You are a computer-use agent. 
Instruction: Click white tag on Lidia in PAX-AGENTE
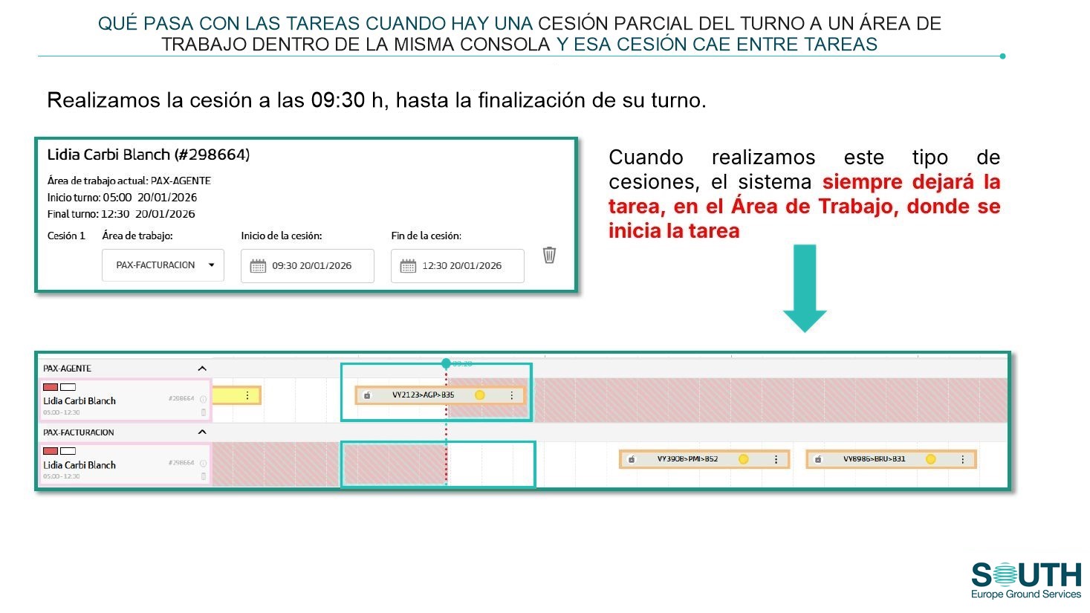tap(68, 387)
